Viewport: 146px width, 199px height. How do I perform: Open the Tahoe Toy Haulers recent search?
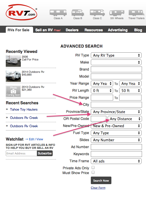pos(24,110)
